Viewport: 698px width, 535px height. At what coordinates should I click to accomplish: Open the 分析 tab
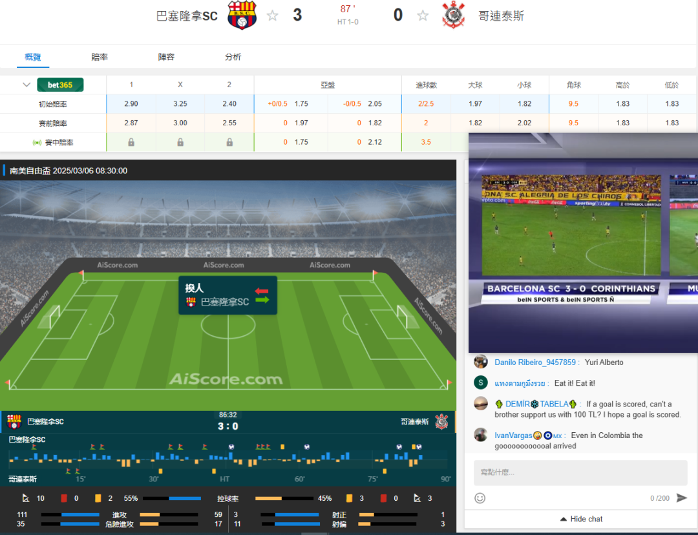pos(233,57)
